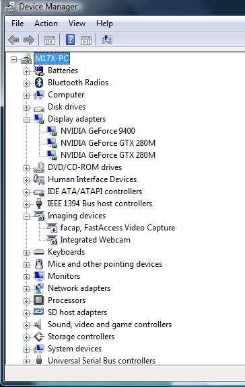The height and width of the screenshot is (387, 245).
Task: Click the facap FastAccess Video Capture icon
Action: [x=52, y=228]
